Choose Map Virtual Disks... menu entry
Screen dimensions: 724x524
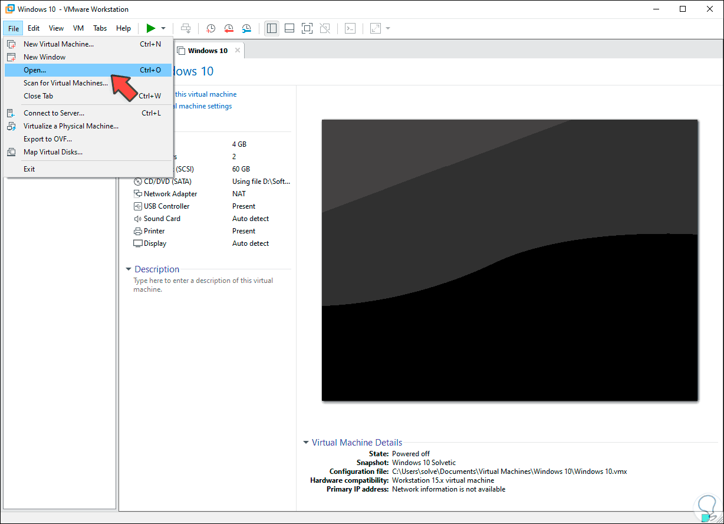tap(88, 152)
